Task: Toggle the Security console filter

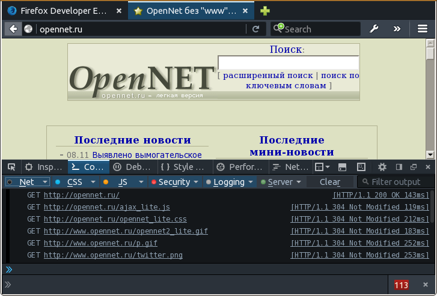Action: click(171, 182)
